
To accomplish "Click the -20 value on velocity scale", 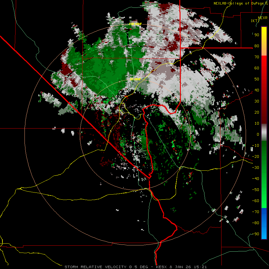I will pyautogui.click(x=256, y=156).
